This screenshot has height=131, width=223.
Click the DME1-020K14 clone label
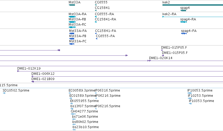tap(161, 58)
